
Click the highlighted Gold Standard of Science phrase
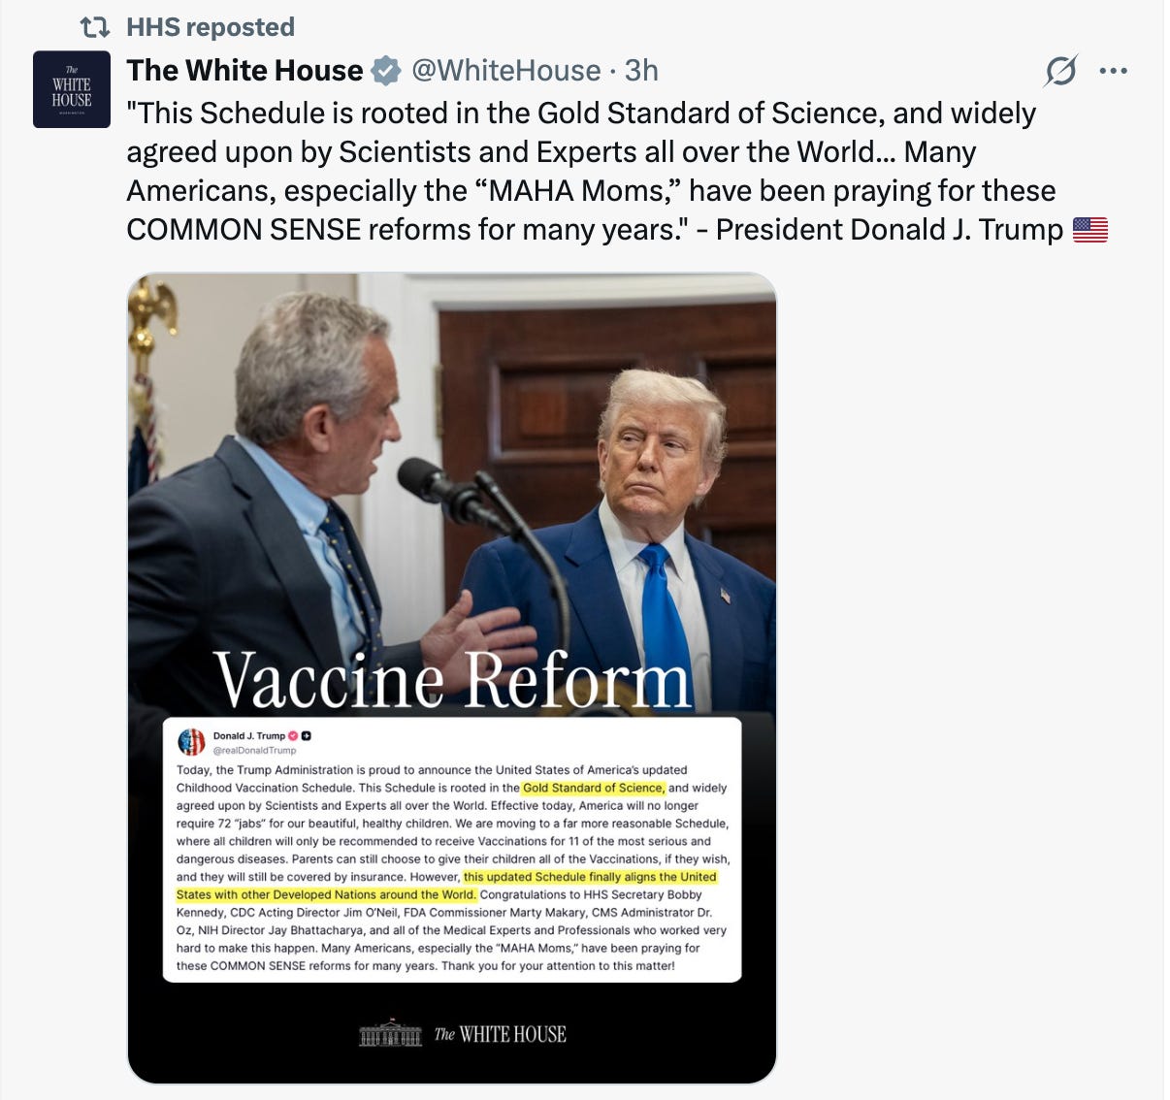594,788
